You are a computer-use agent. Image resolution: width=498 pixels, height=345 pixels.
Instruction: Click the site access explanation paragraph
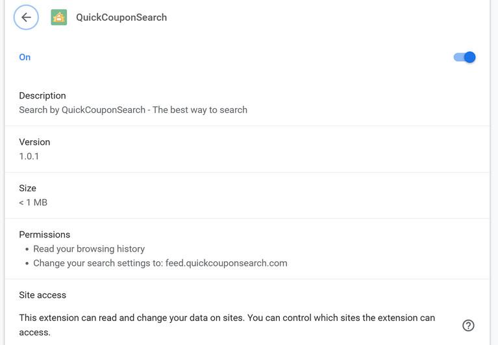pyautogui.click(x=227, y=318)
